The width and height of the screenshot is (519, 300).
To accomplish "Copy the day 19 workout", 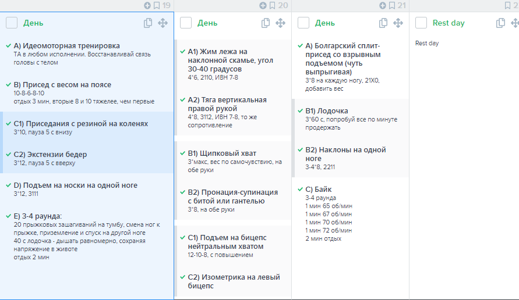I will (148, 23).
